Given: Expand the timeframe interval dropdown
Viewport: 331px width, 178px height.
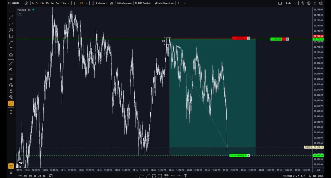Looking at the screenshot, I should pyautogui.click(x=68, y=3).
